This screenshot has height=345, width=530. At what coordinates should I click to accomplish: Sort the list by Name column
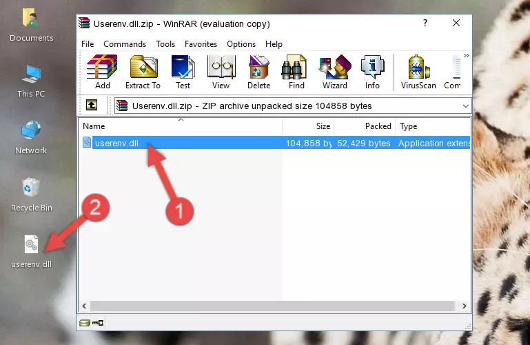tap(181, 126)
